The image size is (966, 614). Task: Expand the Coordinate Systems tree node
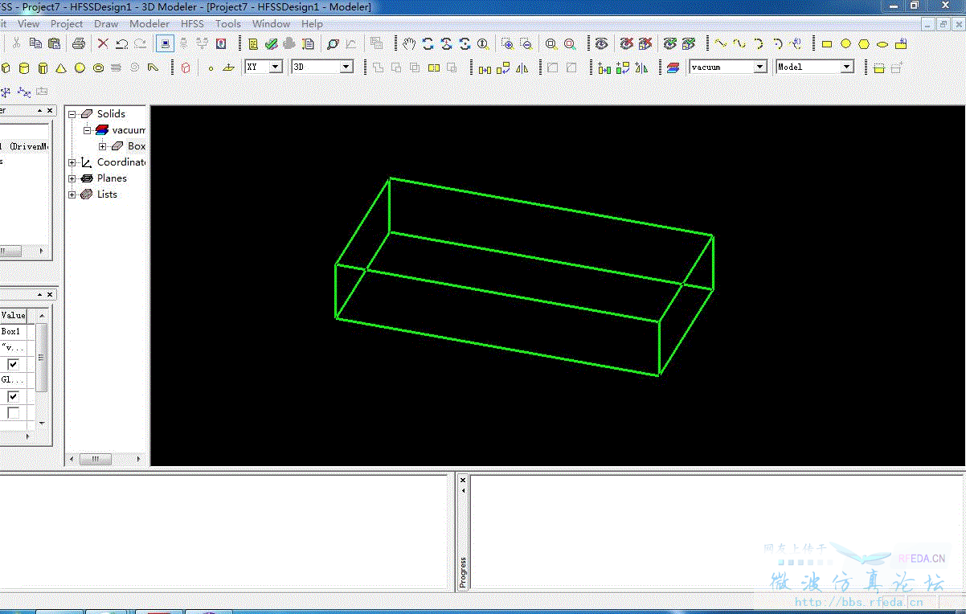tap(72, 162)
